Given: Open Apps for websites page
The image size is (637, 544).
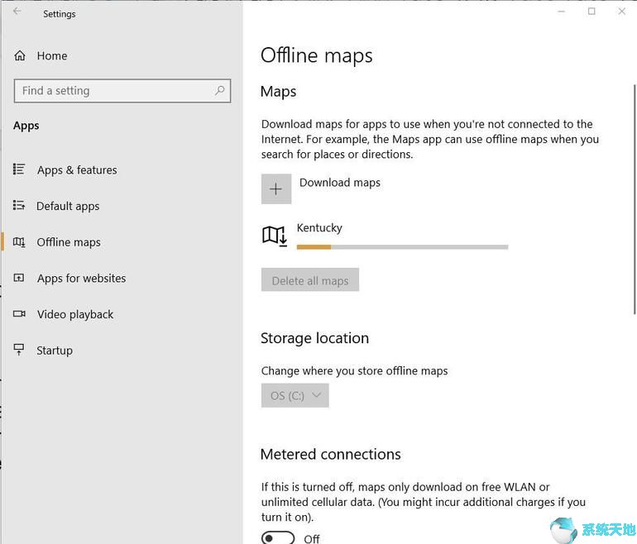Looking at the screenshot, I should pos(82,279).
